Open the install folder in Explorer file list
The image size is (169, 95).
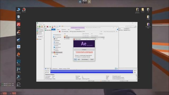click(66, 36)
